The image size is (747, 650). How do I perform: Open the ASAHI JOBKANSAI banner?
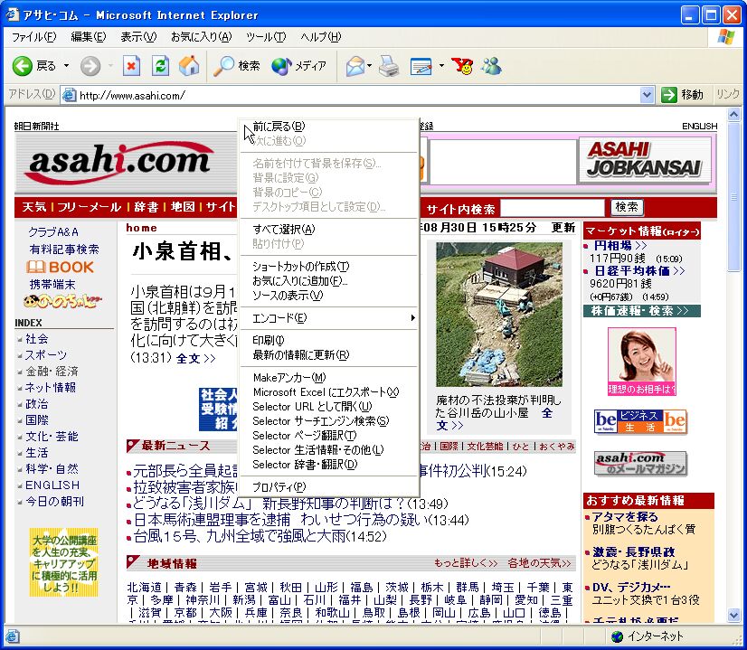click(644, 161)
